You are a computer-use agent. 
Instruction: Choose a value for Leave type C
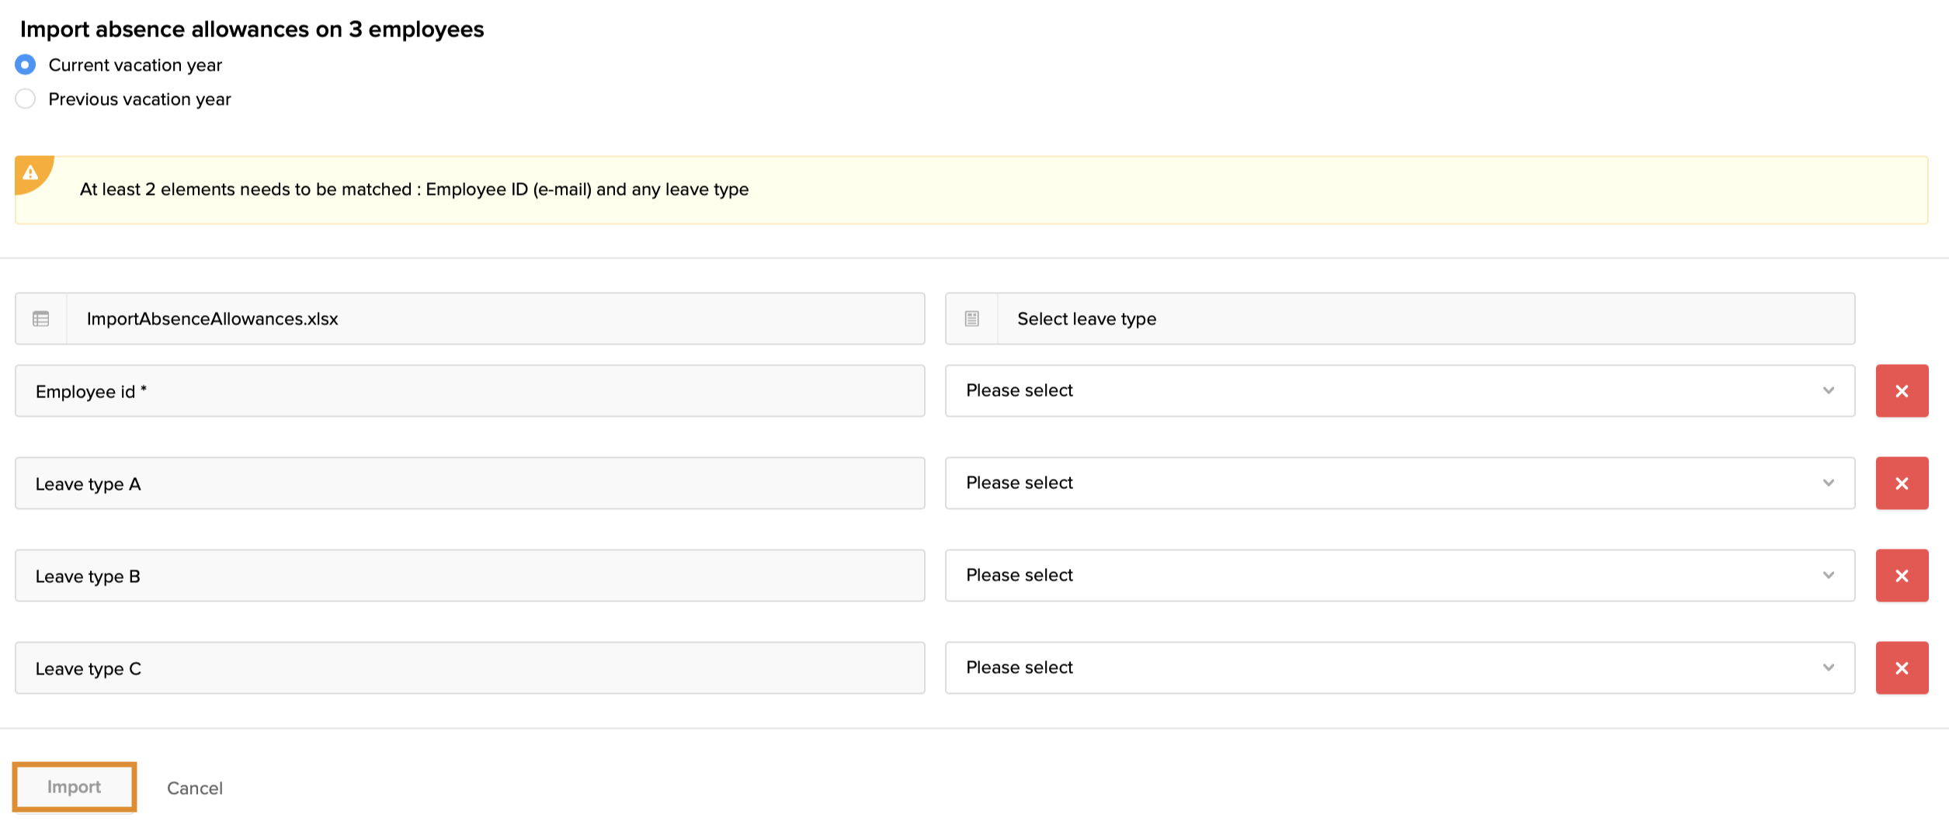tap(1398, 668)
